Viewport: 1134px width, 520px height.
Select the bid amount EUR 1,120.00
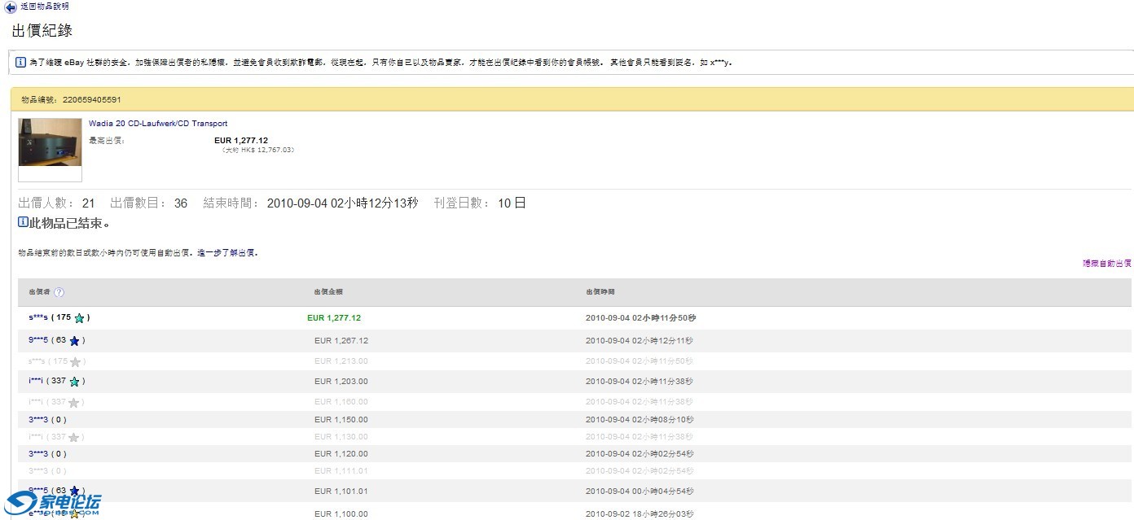coord(341,454)
